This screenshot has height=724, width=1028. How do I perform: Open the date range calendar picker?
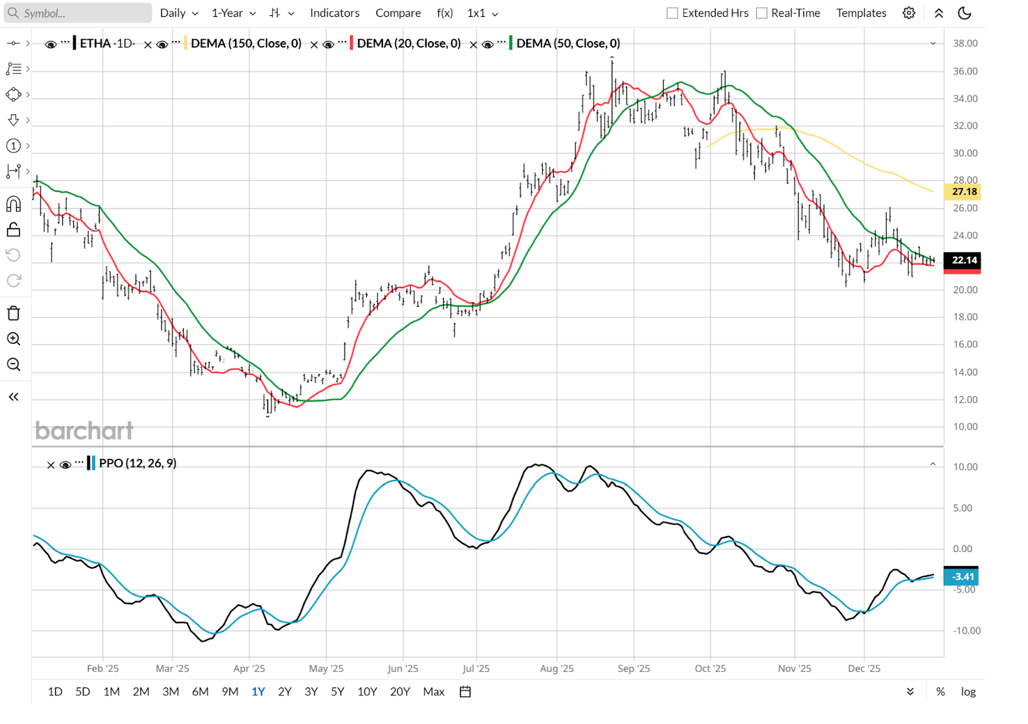[465, 691]
